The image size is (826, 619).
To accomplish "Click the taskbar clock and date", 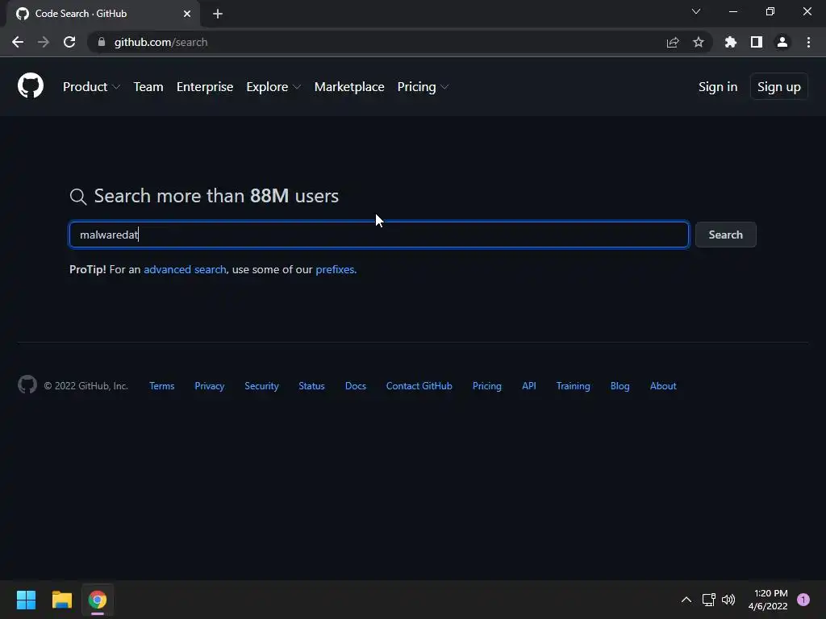I will (x=768, y=600).
